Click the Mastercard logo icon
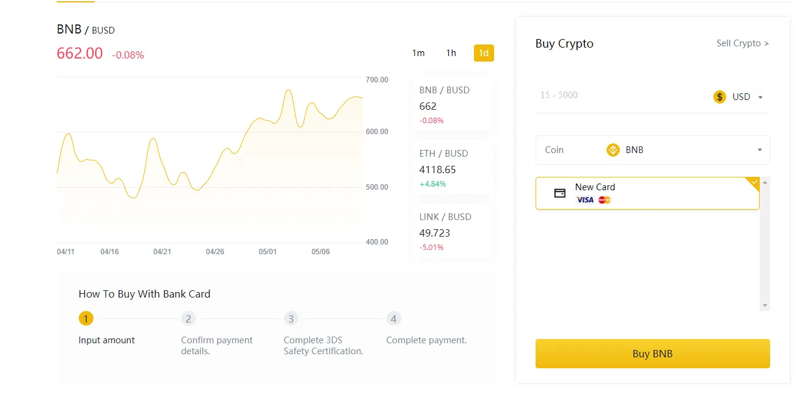 (x=605, y=200)
